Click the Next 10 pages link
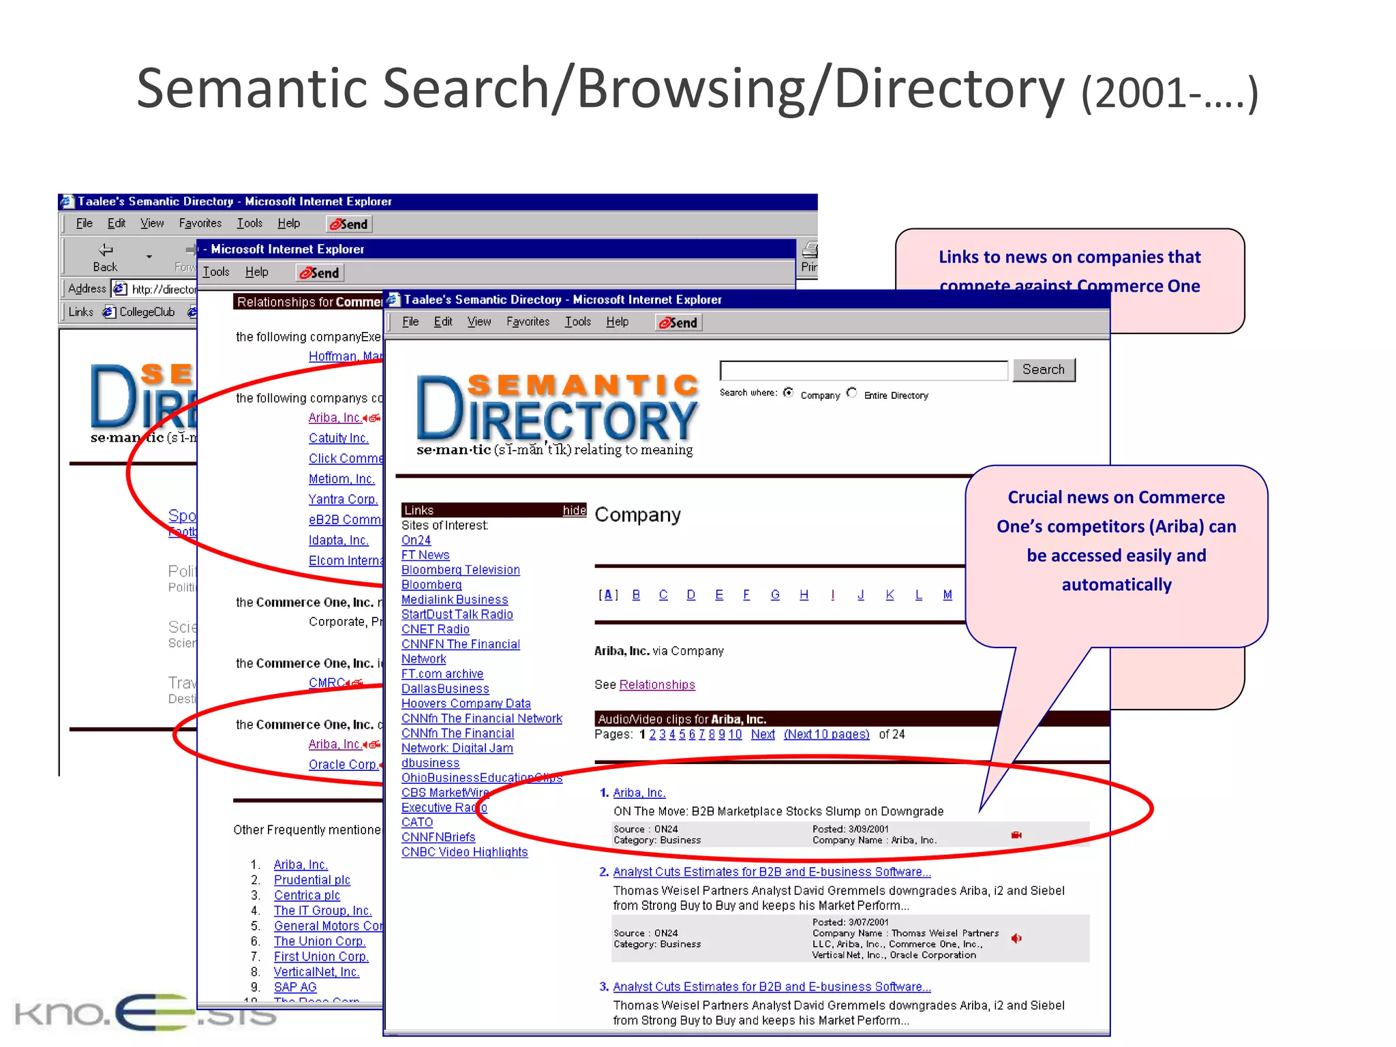The height and width of the screenshot is (1047, 1396). click(827, 734)
